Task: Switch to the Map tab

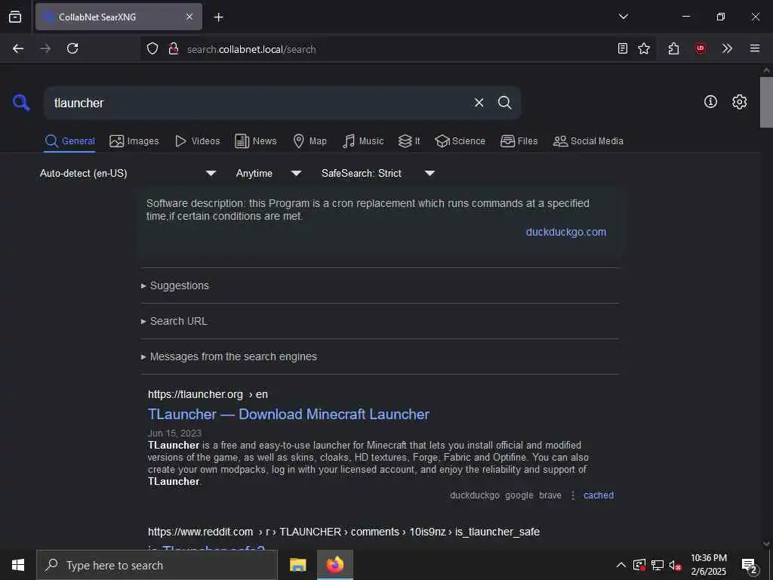Action: tap(310, 141)
